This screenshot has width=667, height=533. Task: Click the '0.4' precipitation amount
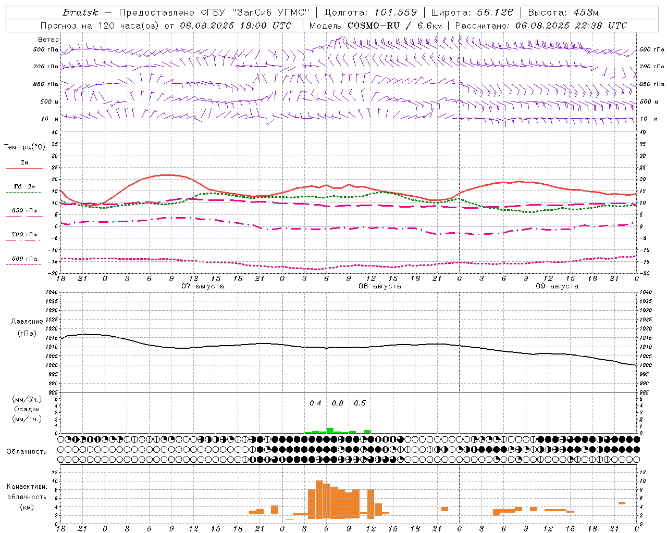316,403
